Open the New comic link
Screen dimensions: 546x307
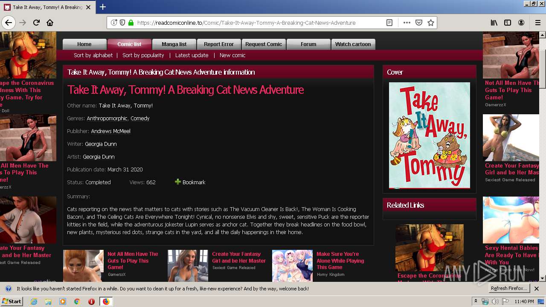pyautogui.click(x=232, y=55)
